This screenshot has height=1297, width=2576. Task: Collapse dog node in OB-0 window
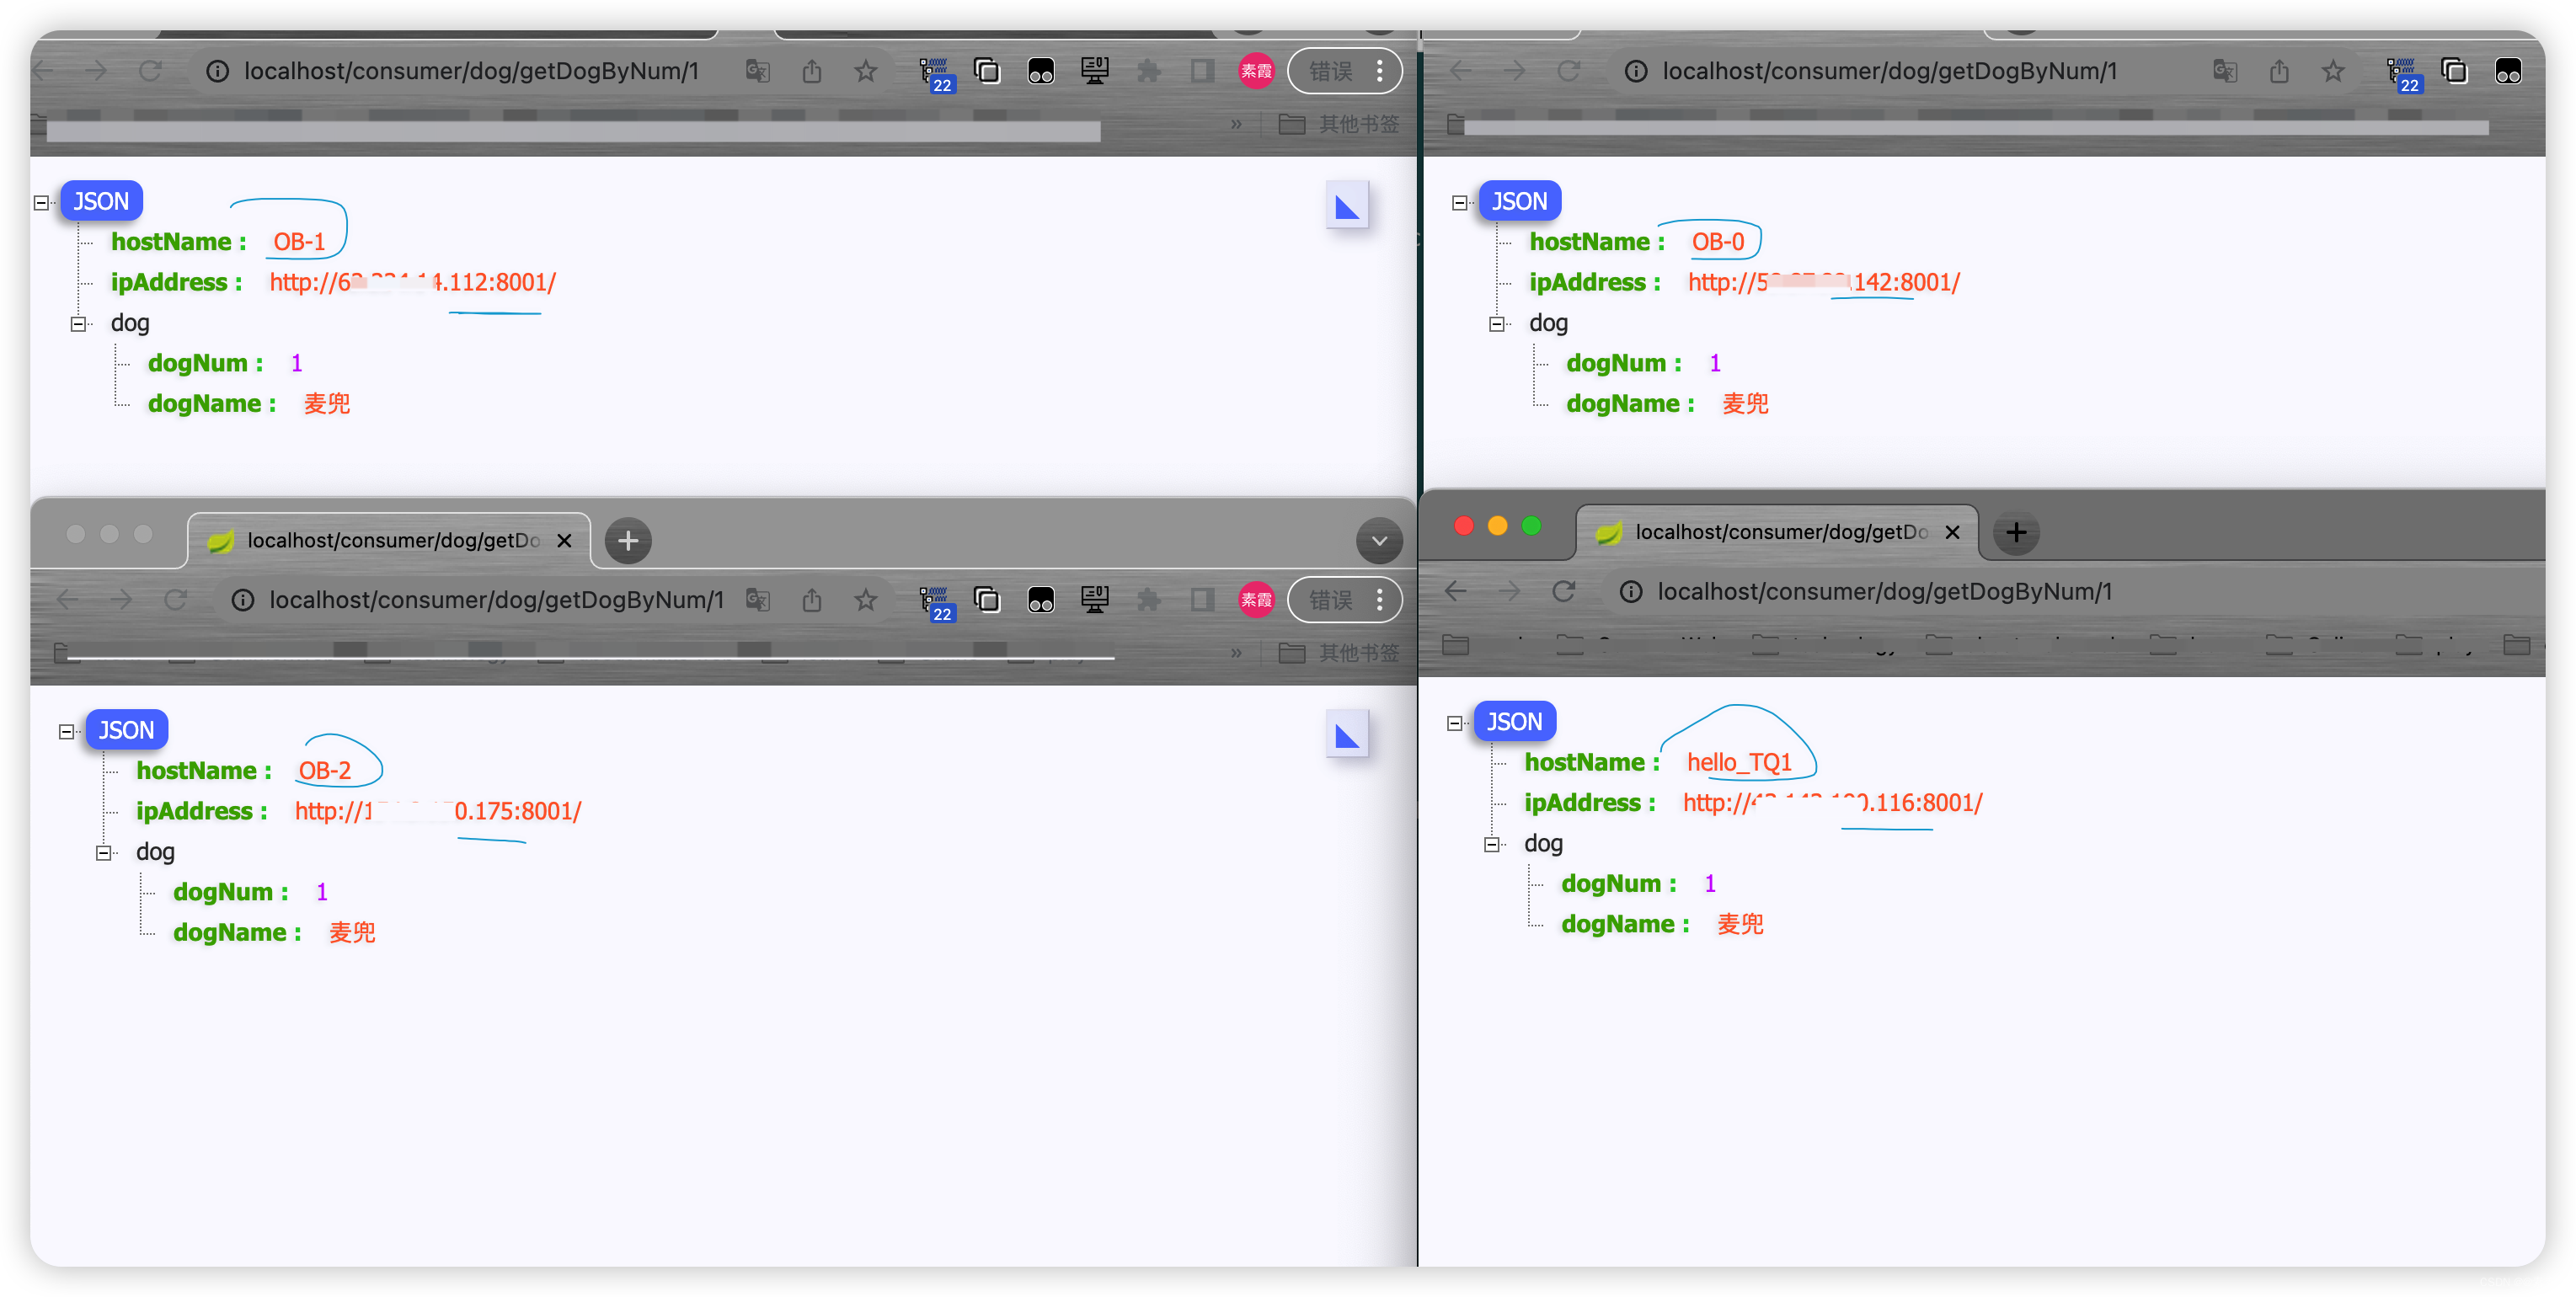(1496, 324)
